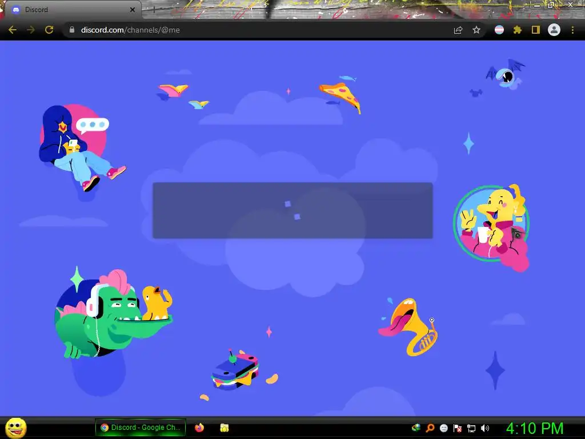Go back using the browser back arrow

point(13,30)
